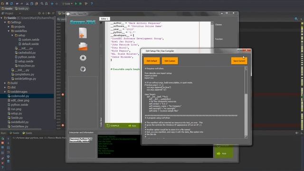Click the Open folder icon in PyCharm toolbar

(2, 3)
